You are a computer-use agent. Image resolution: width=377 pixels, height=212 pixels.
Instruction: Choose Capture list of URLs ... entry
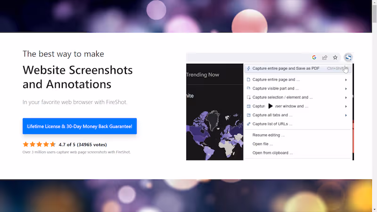click(x=297, y=124)
